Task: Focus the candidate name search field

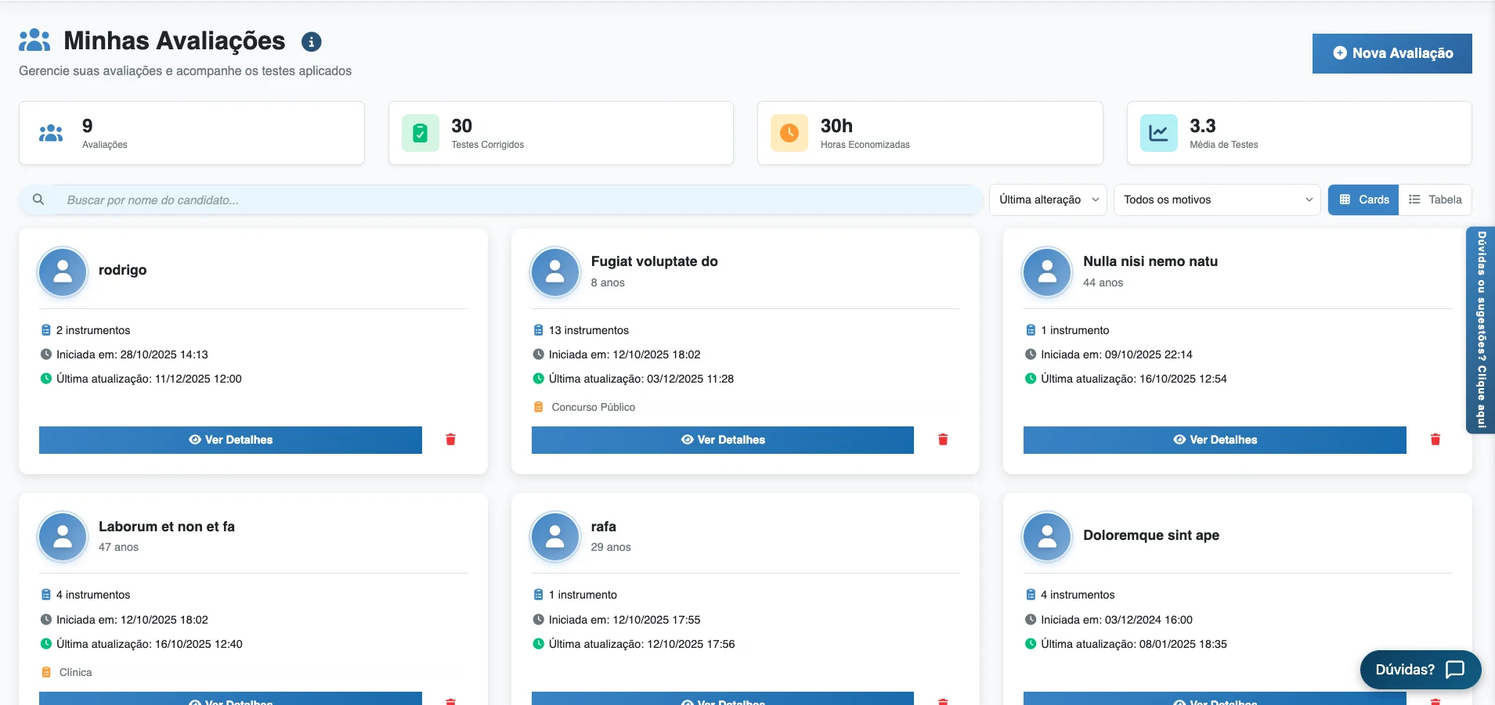Action: [x=517, y=200]
